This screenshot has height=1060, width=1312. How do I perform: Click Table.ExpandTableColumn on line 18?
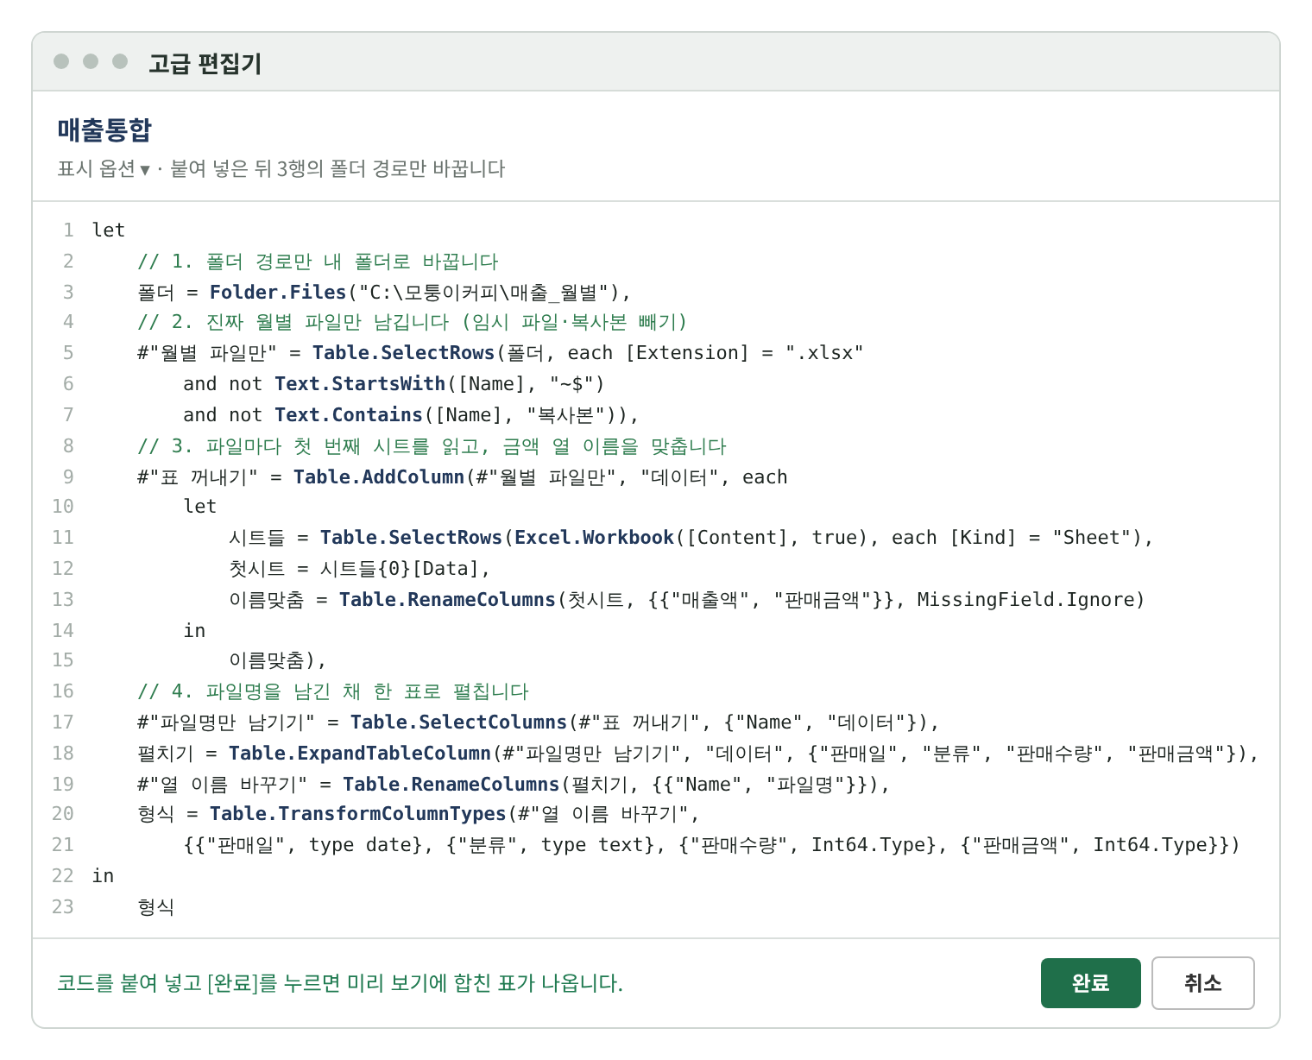360,753
